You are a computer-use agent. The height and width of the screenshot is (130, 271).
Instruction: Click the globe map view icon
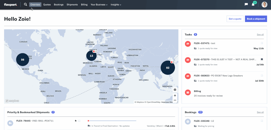point(175,90)
